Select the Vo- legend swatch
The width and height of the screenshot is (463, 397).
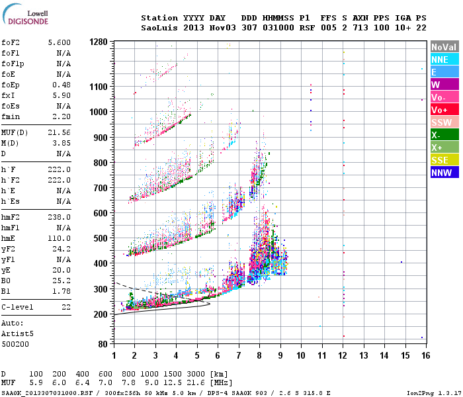(444, 97)
